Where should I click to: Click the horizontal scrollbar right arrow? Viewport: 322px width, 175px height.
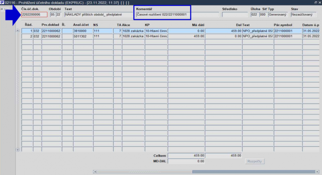[317, 171]
